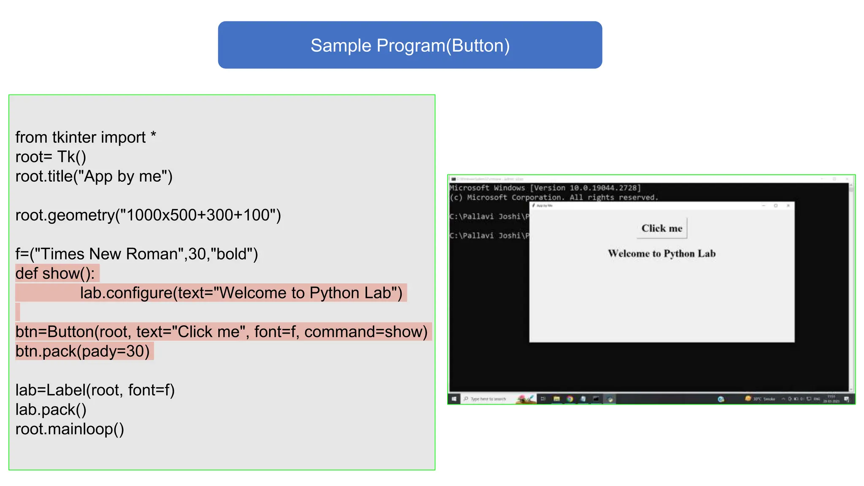Open File Explorer from the taskbar
Viewport: 864px width, 486px height.
(x=556, y=399)
